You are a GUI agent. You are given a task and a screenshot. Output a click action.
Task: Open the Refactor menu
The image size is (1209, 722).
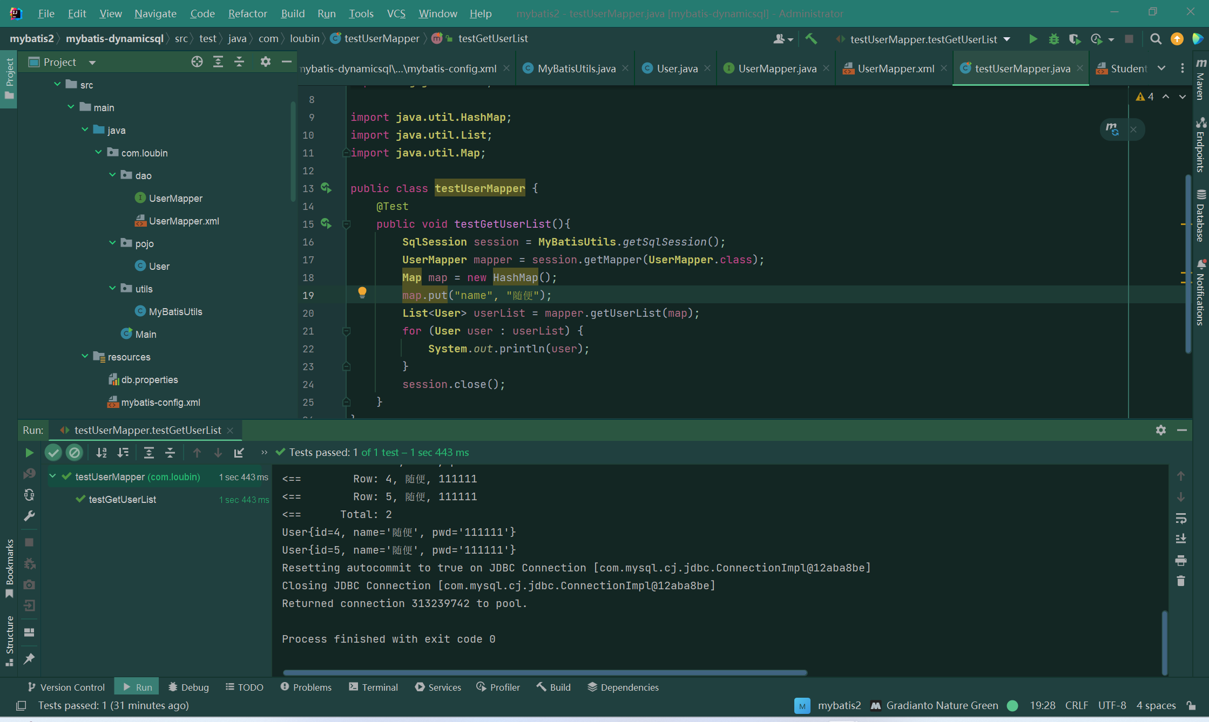tap(247, 13)
